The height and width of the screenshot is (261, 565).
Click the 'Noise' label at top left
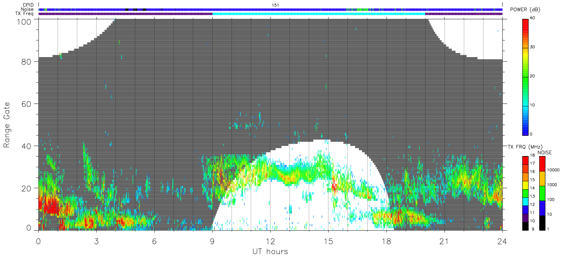[28, 9]
